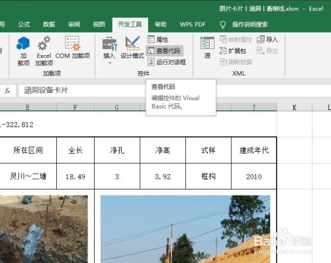Select cell 18.49
Screen dimensions: 331x263
pos(75,176)
